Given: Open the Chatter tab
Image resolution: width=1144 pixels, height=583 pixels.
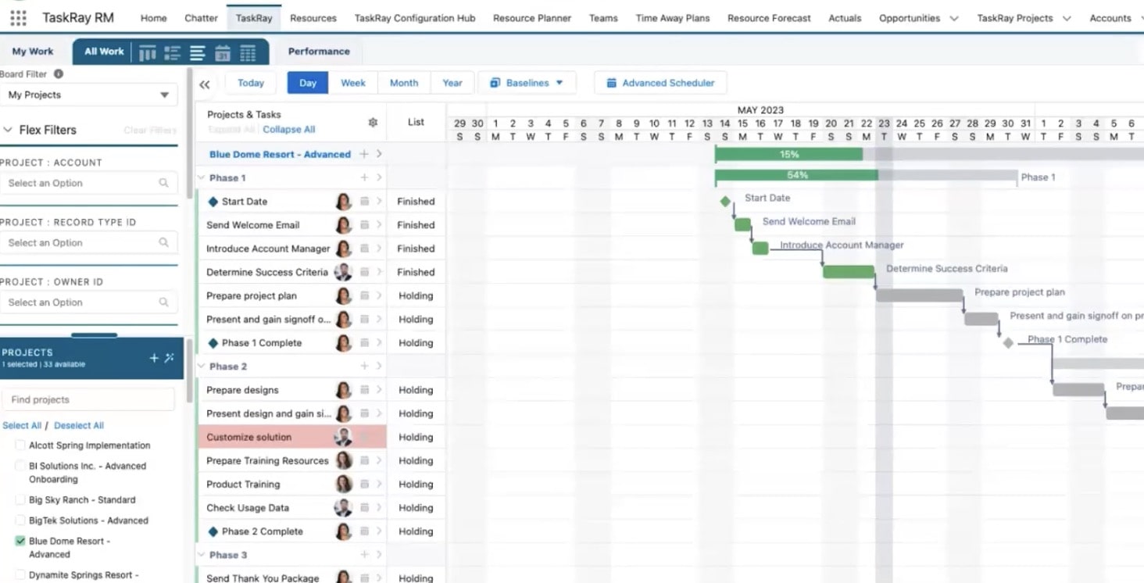Looking at the screenshot, I should pyautogui.click(x=201, y=18).
